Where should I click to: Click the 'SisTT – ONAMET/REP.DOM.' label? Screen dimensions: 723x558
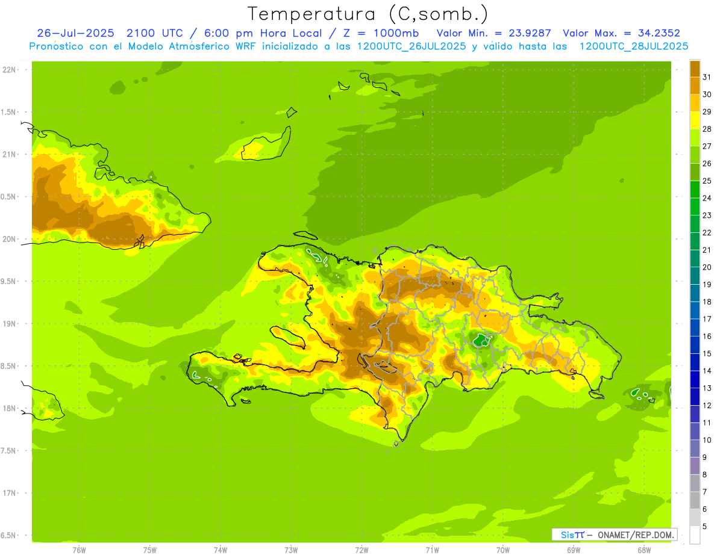(x=615, y=535)
